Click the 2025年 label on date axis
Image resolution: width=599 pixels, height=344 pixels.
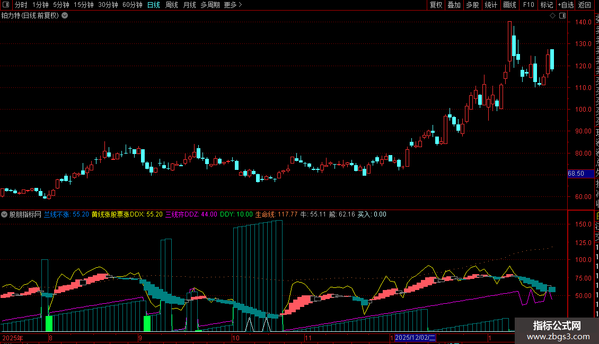[x=13, y=338]
